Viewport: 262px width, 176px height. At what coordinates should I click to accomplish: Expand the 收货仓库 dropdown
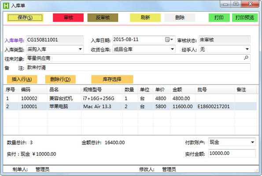[172, 49]
